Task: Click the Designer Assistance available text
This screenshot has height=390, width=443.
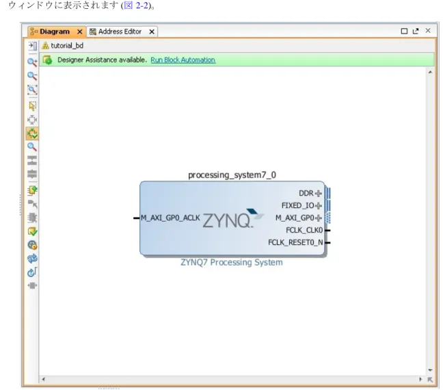Action: click(102, 60)
